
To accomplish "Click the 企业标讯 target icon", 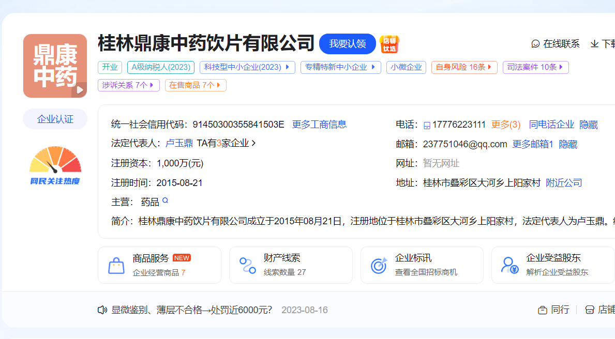I will 379,265.
